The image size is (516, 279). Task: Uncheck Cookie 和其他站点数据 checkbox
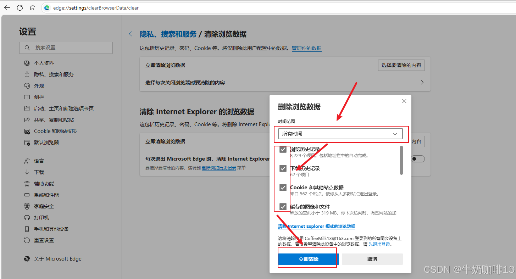click(x=283, y=188)
